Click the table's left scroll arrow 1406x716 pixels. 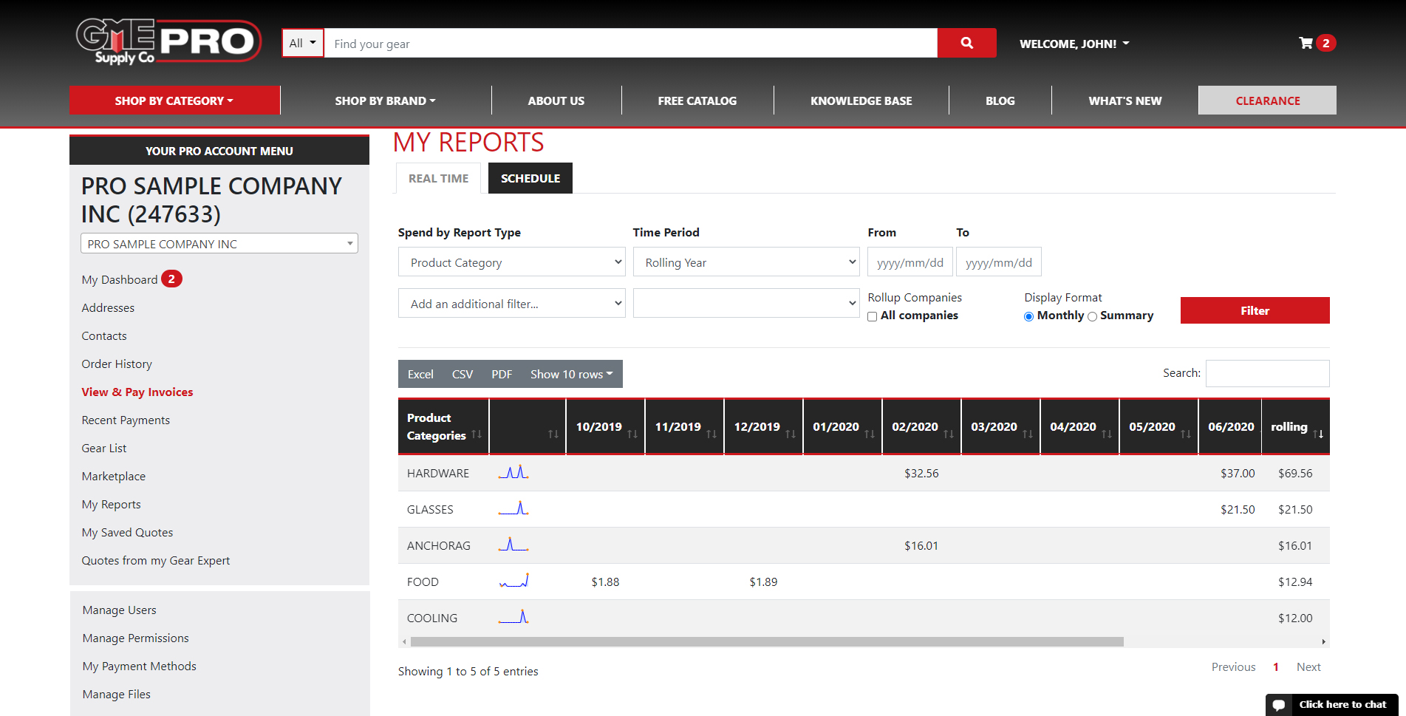point(404,641)
